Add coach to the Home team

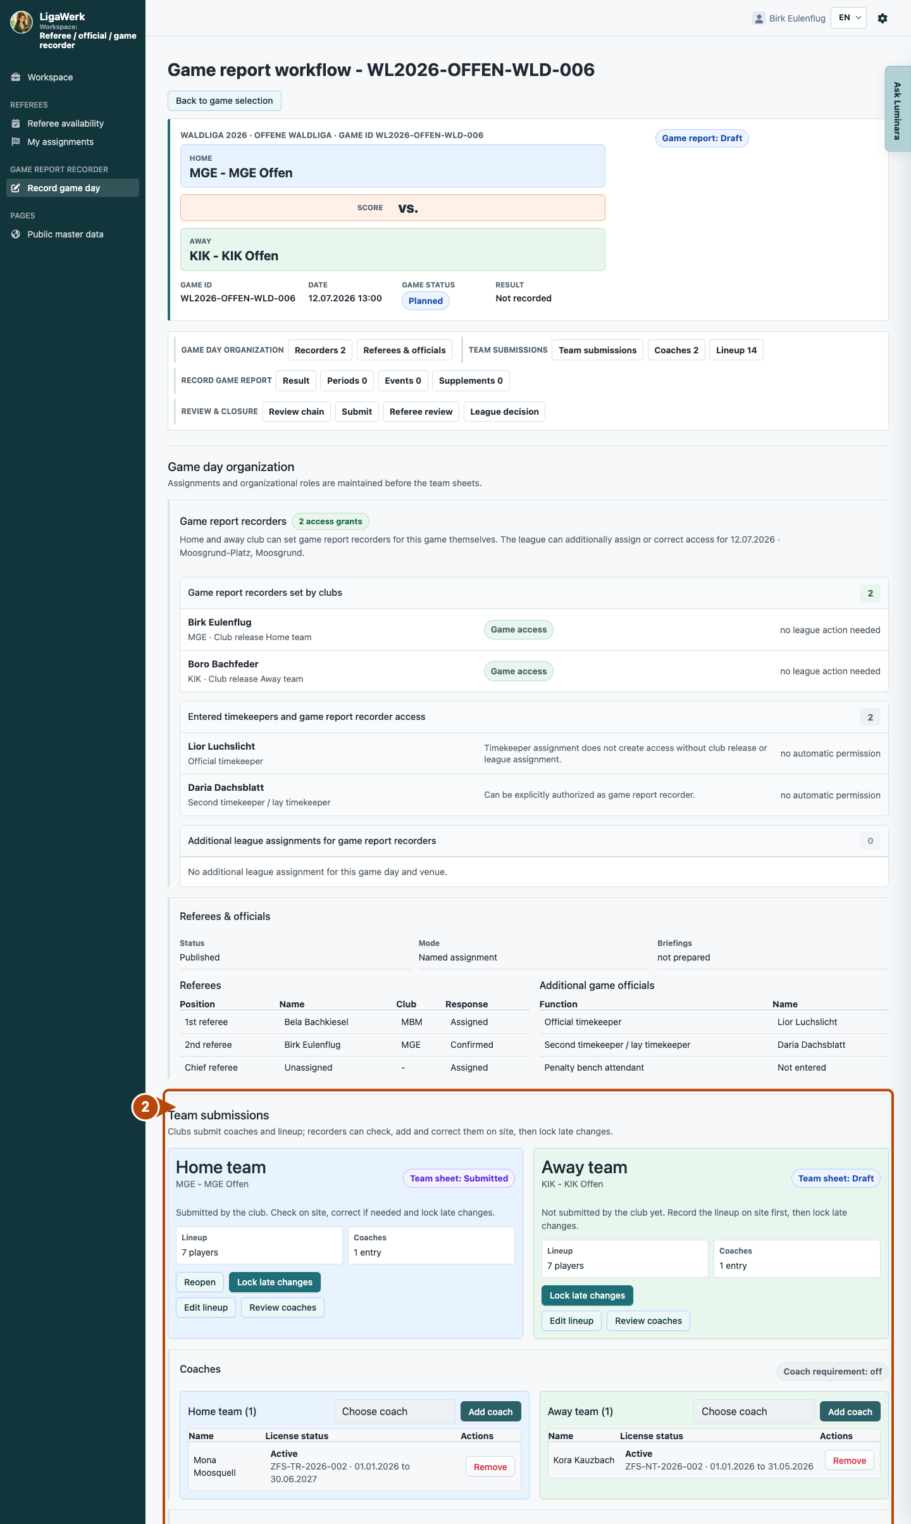coord(490,1411)
